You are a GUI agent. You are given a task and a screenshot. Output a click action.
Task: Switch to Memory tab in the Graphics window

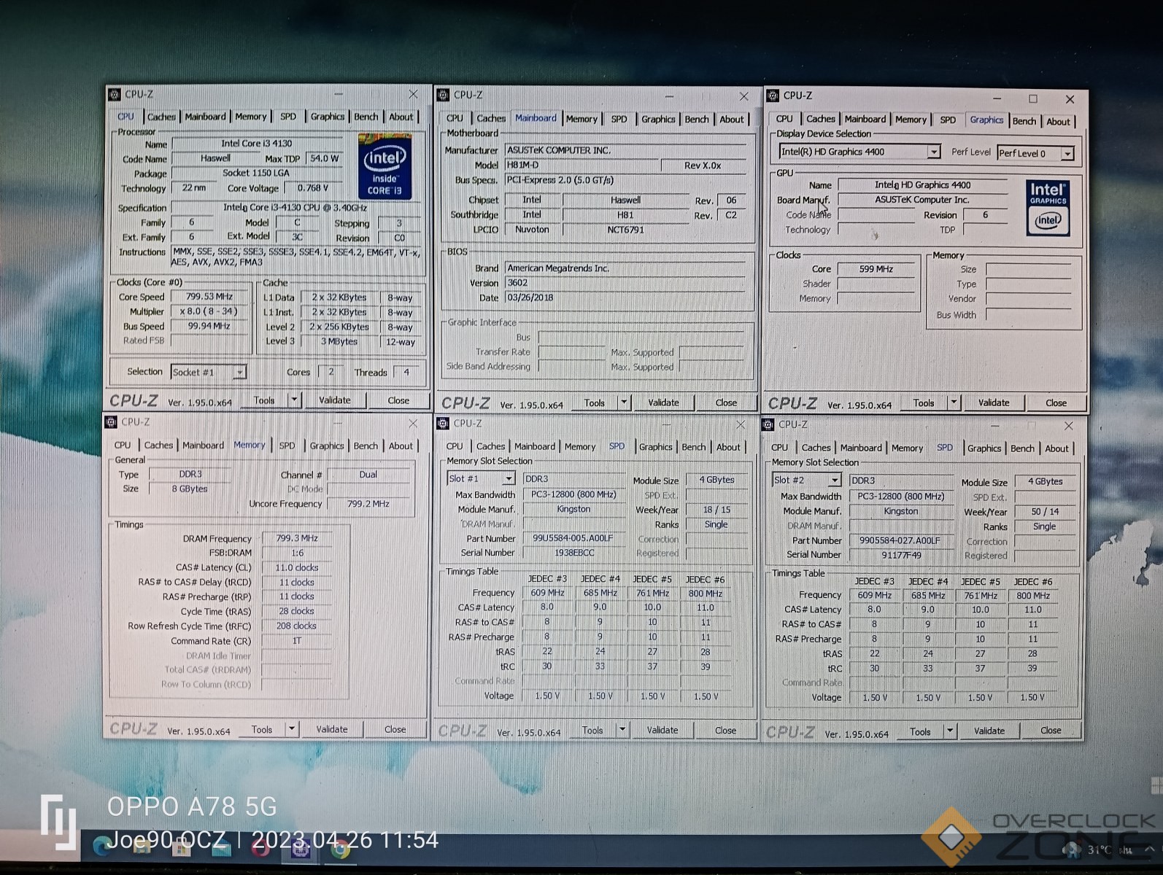coord(911,120)
